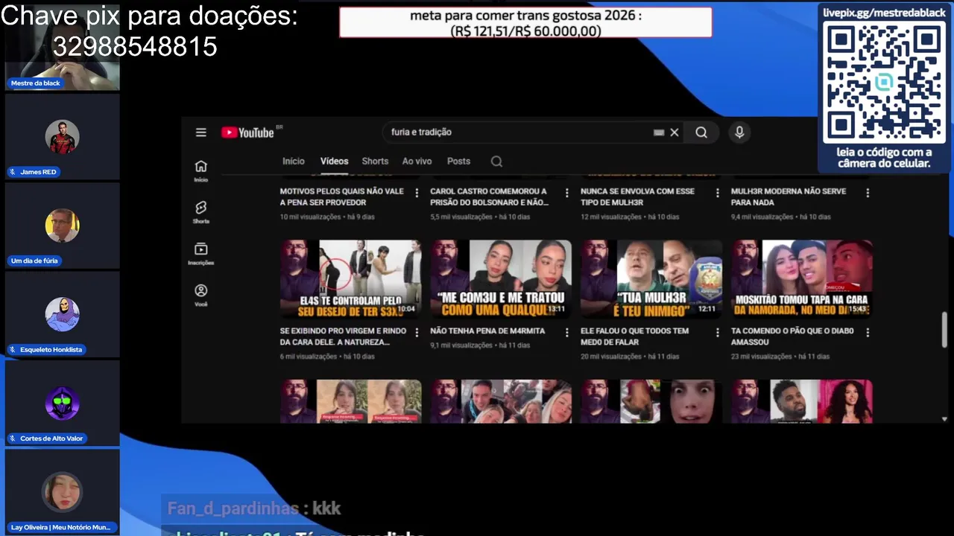The height and width of the screenshot is (536, 954).
Task: Open title NUNCA SE ENVOLVA COM ESSE TIPO
Action: click(x=637, y=197)
